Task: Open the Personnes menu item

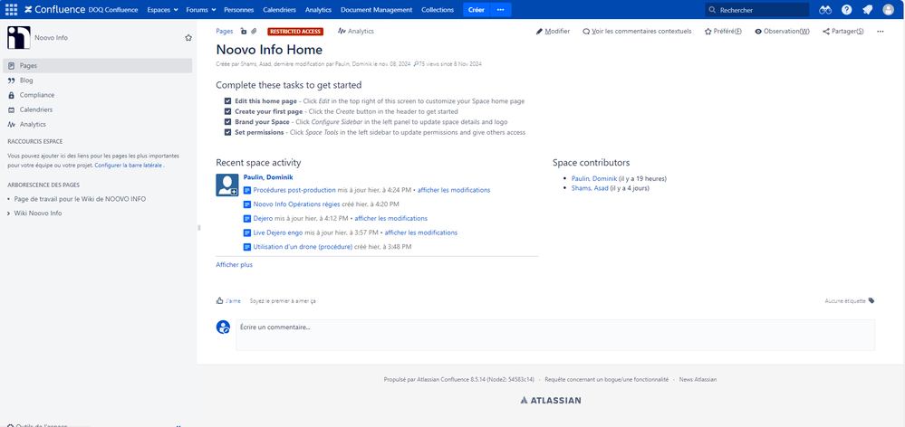Action: [238, 10]
